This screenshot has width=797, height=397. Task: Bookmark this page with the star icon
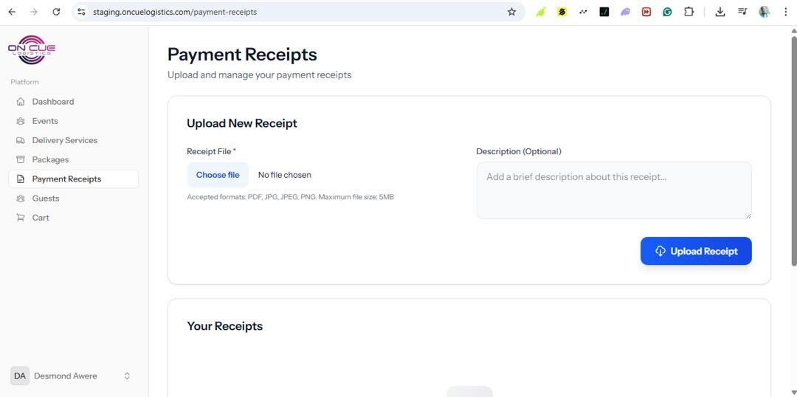click(511, 12)
